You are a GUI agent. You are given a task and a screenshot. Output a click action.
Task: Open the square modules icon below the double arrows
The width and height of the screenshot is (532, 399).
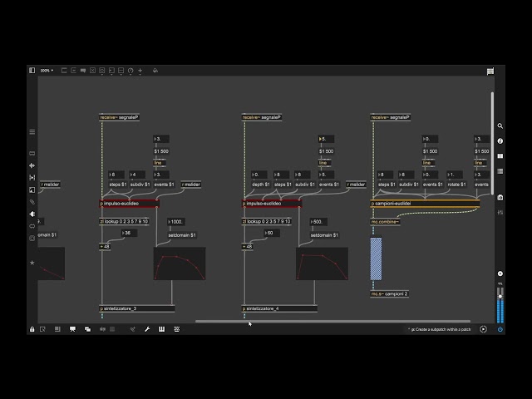pyautogui.click(x=32, y=239)
